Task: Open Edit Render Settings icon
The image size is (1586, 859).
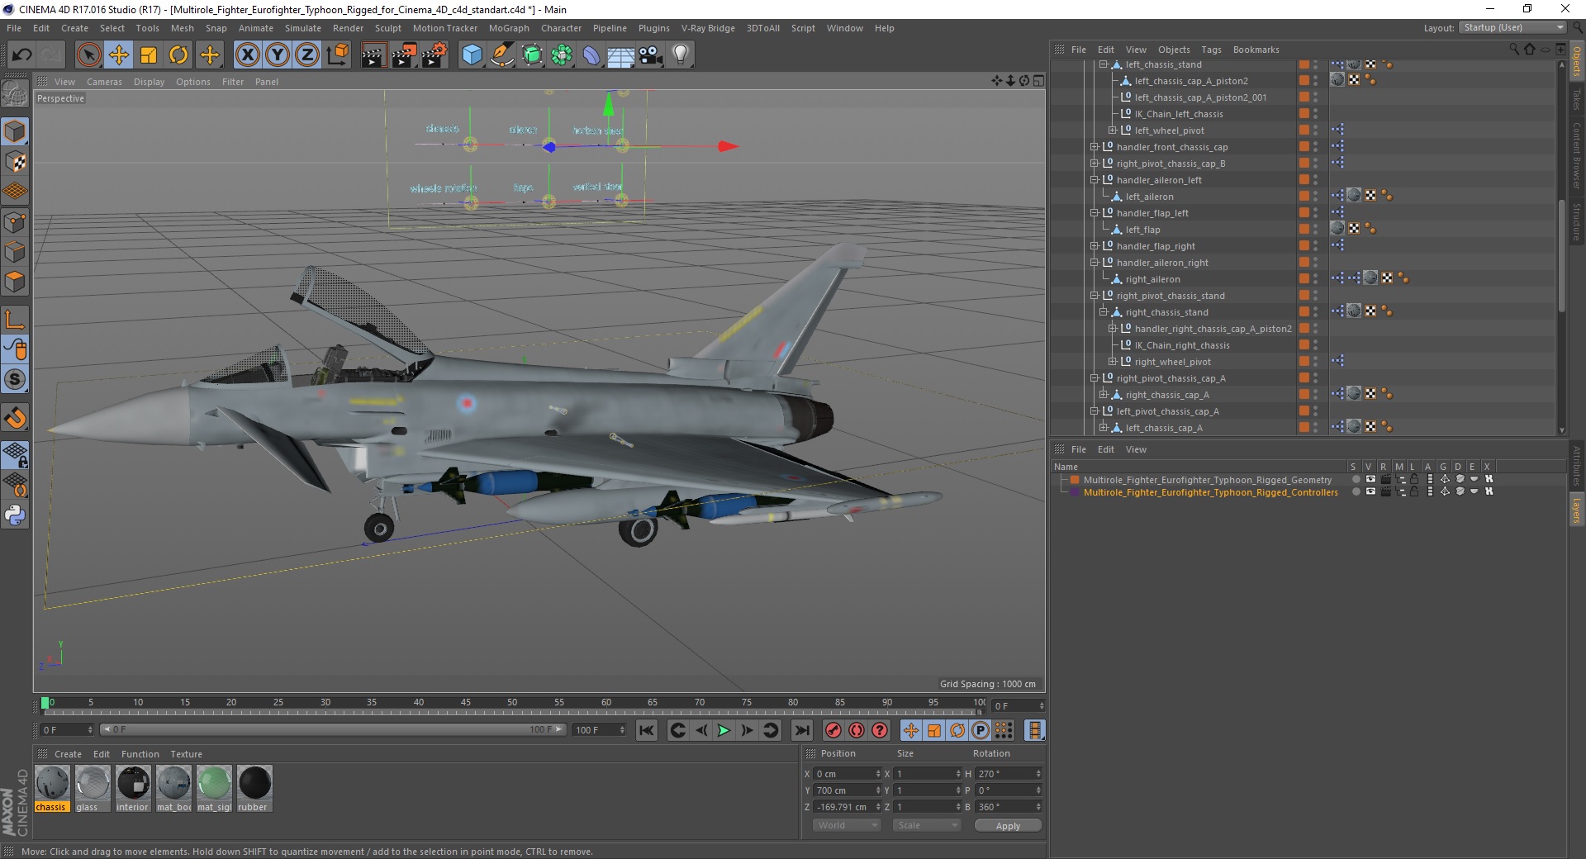Action: coord(434,55)
